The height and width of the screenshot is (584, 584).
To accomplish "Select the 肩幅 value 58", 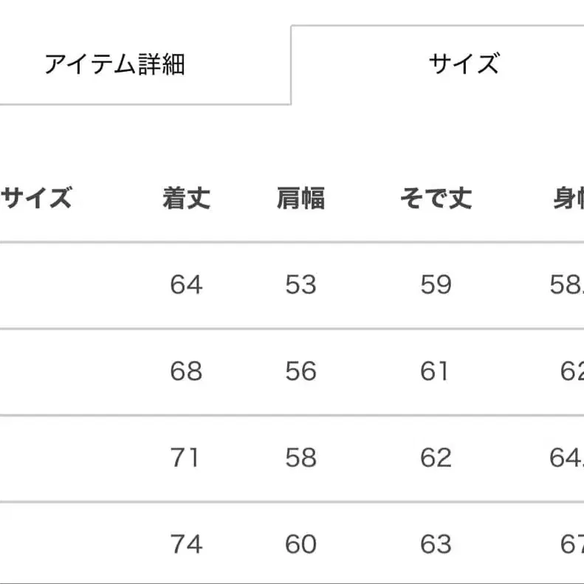I will coord(300,458).
